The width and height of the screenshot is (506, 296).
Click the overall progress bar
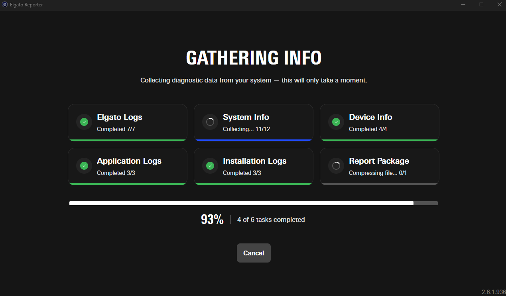click(x=254, y=203)
